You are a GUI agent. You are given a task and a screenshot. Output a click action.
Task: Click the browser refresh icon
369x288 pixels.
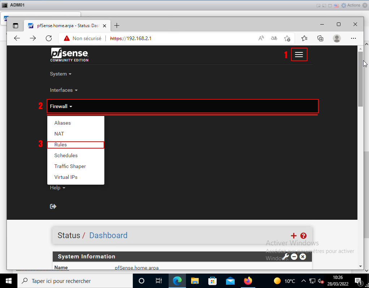[49, 38]
